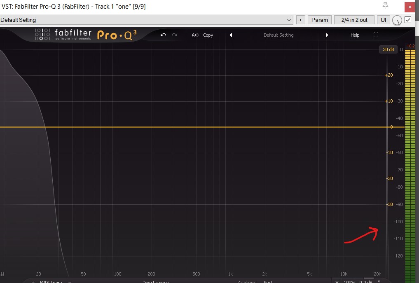Reset the +0.2 peak level readout

tap(411, 46)
